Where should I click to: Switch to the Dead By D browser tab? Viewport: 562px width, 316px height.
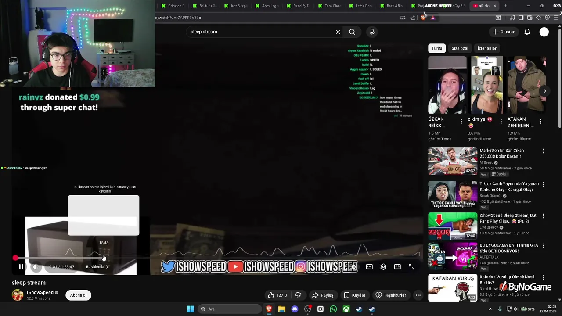298,6
